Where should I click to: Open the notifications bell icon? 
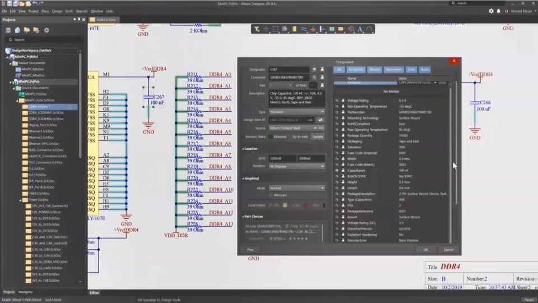click(x=499, y=11)
